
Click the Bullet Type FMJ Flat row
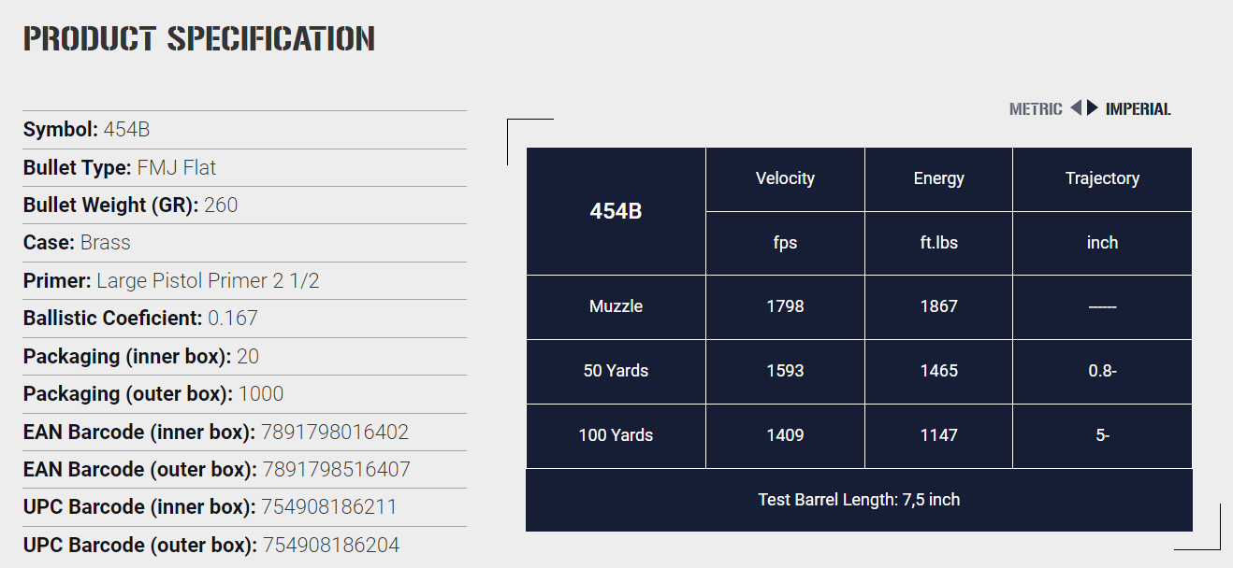coord(244,167)
